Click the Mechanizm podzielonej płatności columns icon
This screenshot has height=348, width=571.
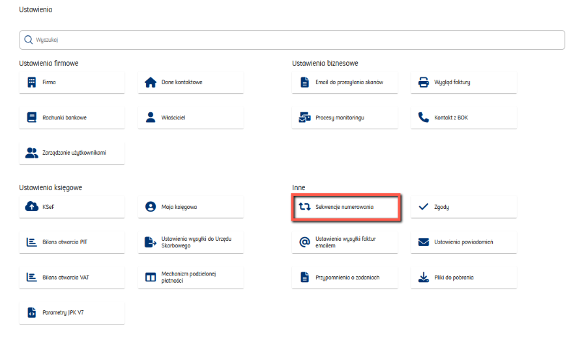click(151, 277)
